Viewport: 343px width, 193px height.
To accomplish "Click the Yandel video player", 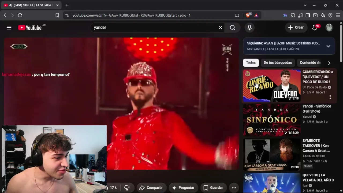I will [121, 103].
